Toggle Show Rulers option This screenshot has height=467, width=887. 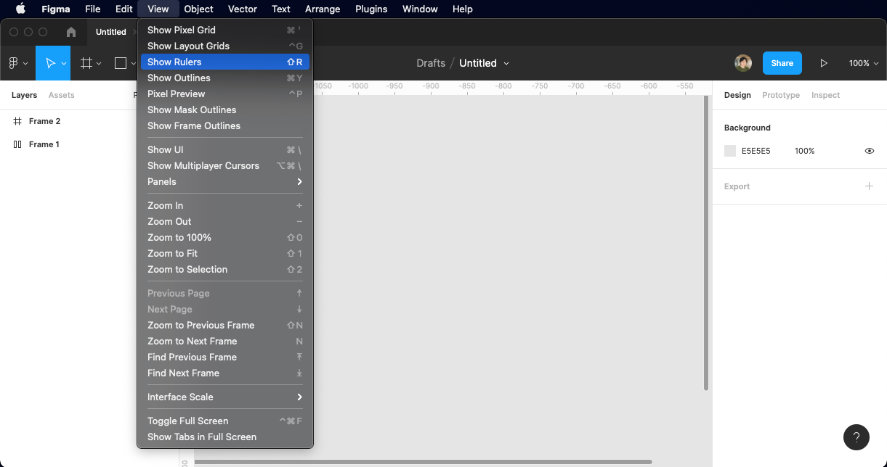[x=225, y=62]
